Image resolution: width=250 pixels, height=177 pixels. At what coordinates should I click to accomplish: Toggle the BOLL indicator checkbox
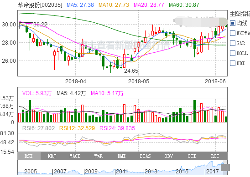[233, 53]
